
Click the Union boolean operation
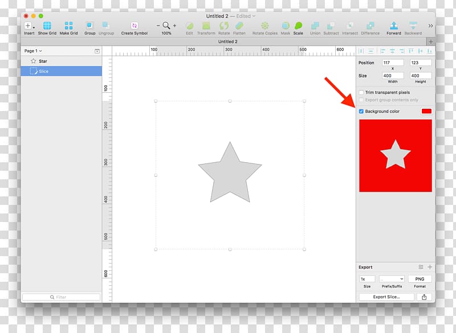pos(315,26)
